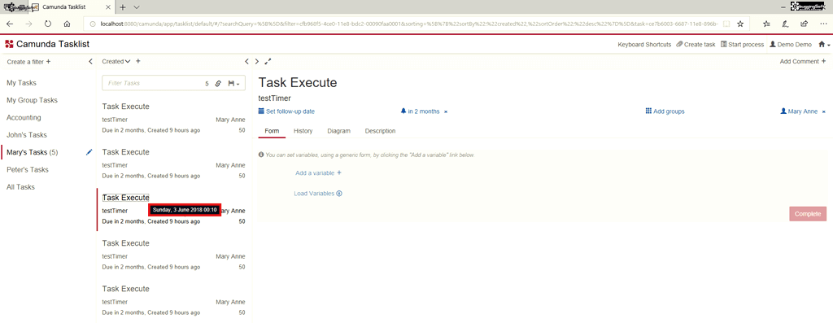Open browser settings and more menu
This screenshot has width=833, height=323.
[823, 24]
